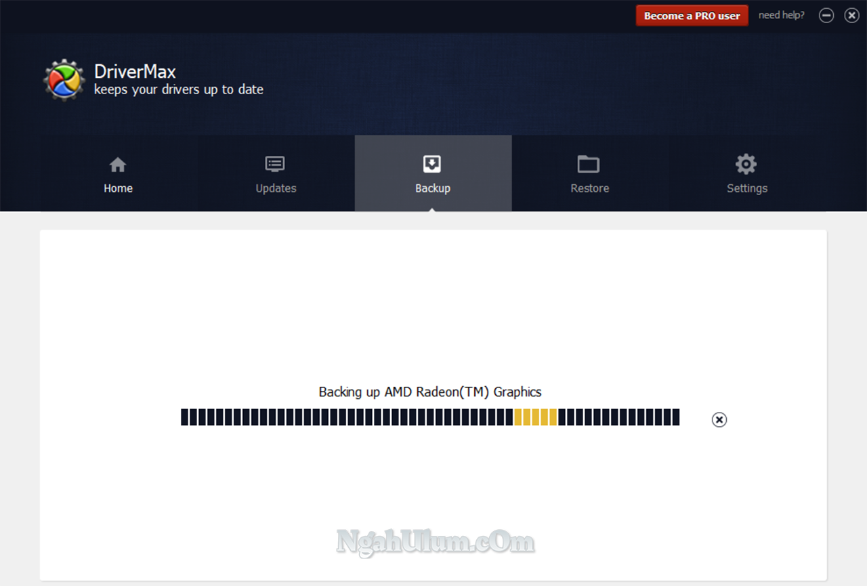
Task: Close the DriverMax window
Action: [851, 16]
